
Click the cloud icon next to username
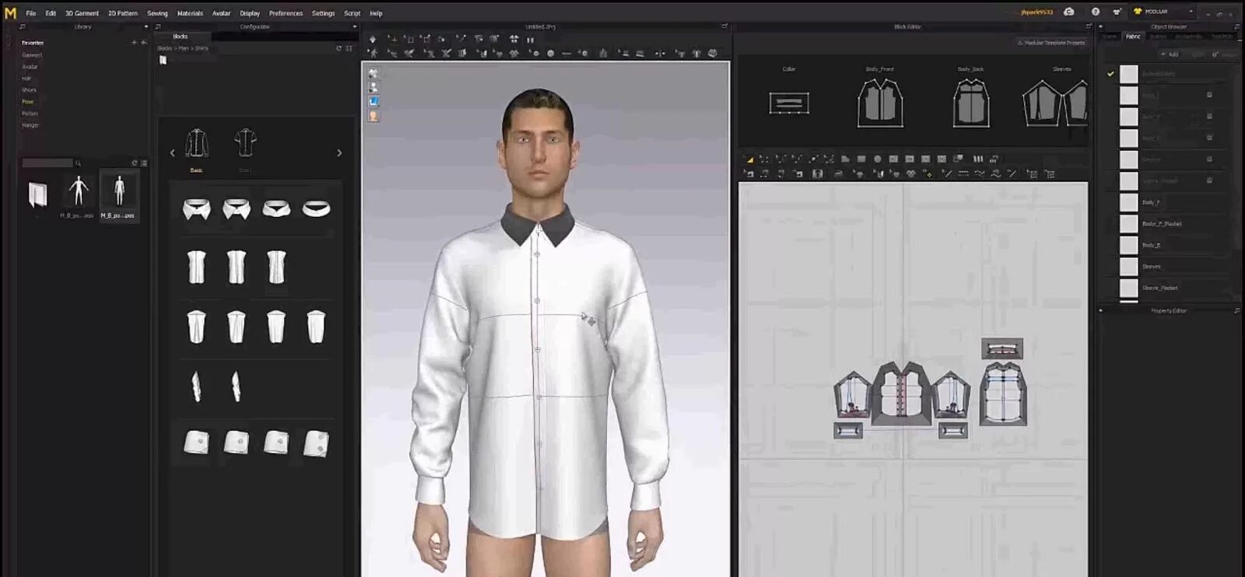(x=1069, y=12)
